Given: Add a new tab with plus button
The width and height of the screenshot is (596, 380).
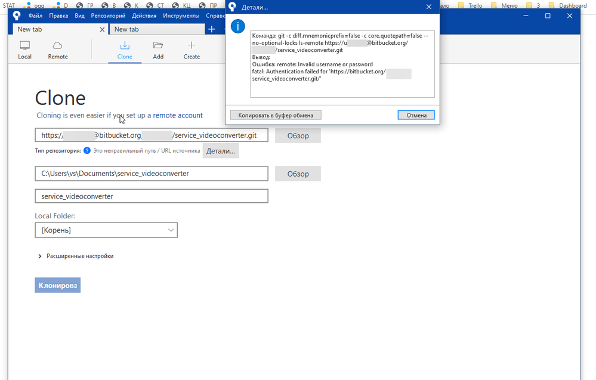Looking at the screenshot, I should click(x=212, y=29).
